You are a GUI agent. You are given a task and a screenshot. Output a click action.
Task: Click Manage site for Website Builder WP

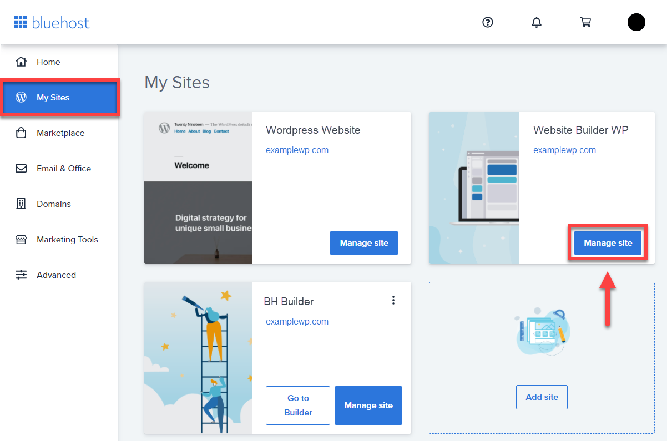tap(608, 243)
